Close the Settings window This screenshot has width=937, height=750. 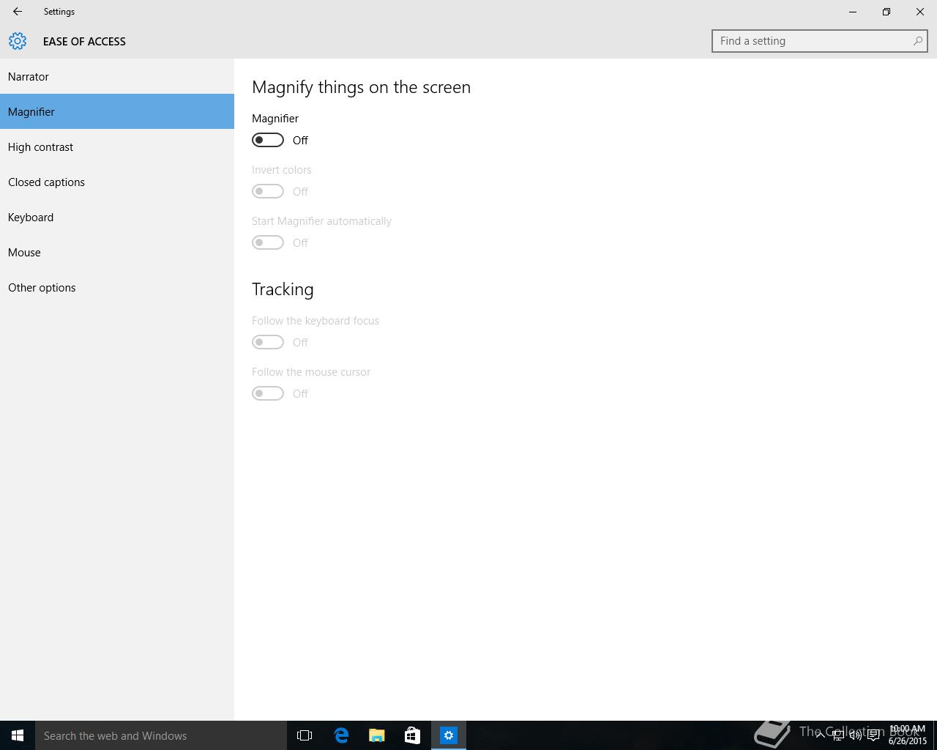click(x=920, y=12)
